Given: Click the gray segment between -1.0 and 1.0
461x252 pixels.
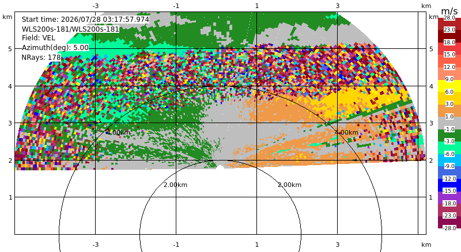Looking at the screenshot, I should point(449,123).
